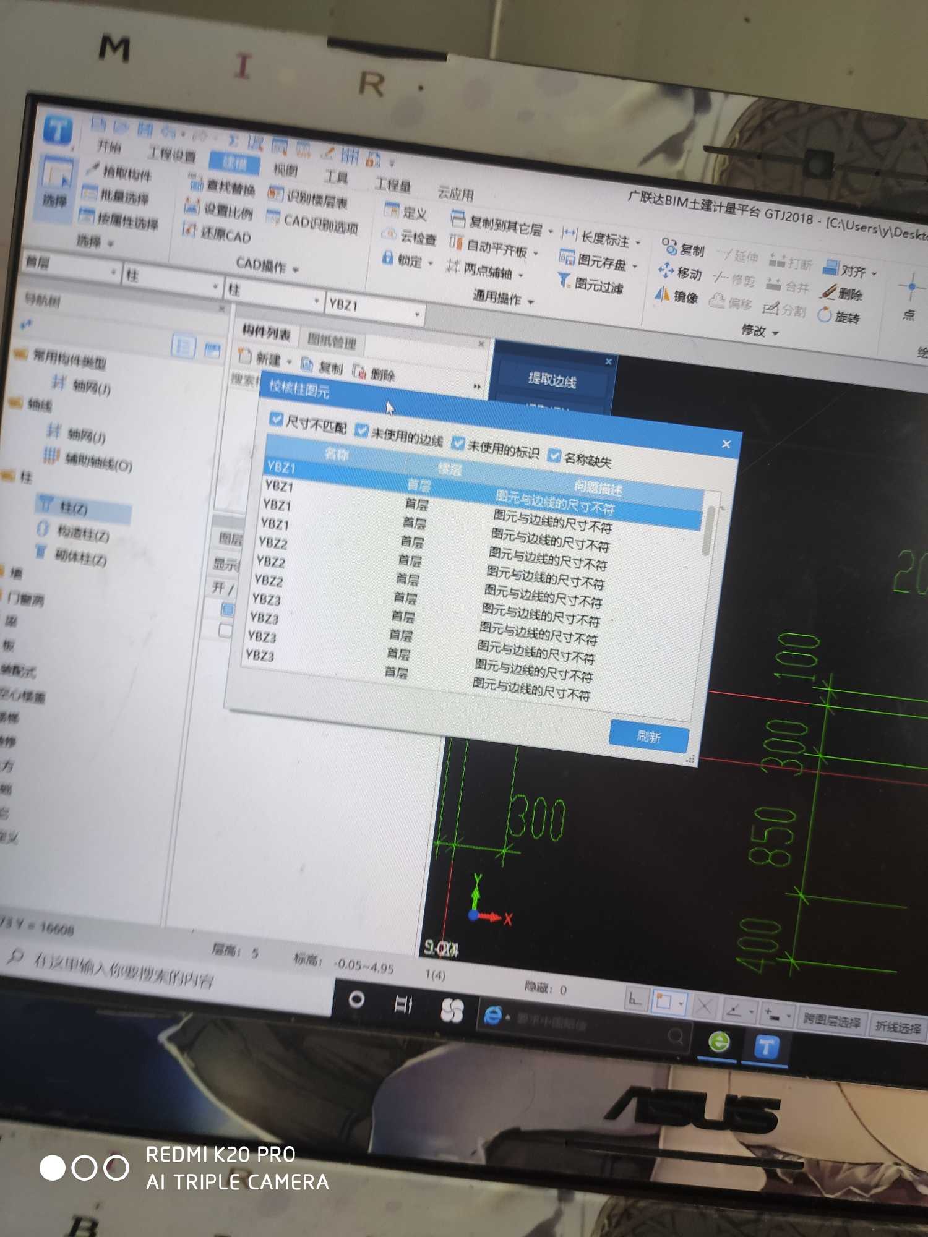Select the 点 point drawing tool
This screenshot has height=1237, width=928.
click(x=911, y=297)
